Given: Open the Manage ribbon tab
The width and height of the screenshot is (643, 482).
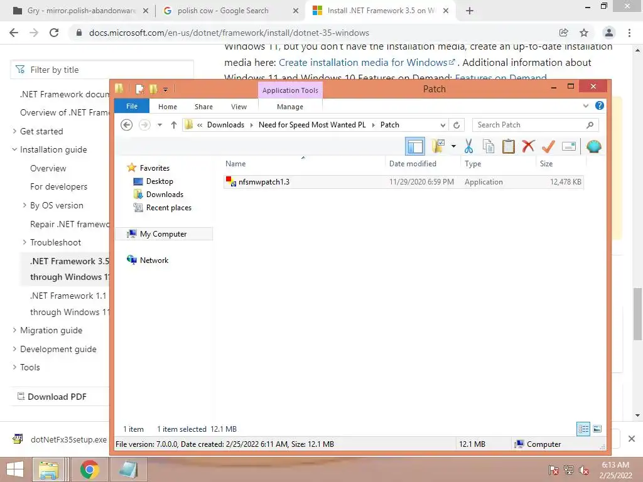Looking at the screenshot, I should [x=290, y=107].
